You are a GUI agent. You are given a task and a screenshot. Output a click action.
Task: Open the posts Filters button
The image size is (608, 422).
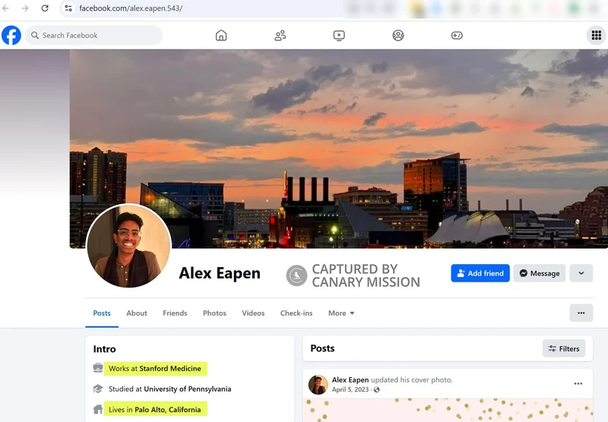[563, 348]
